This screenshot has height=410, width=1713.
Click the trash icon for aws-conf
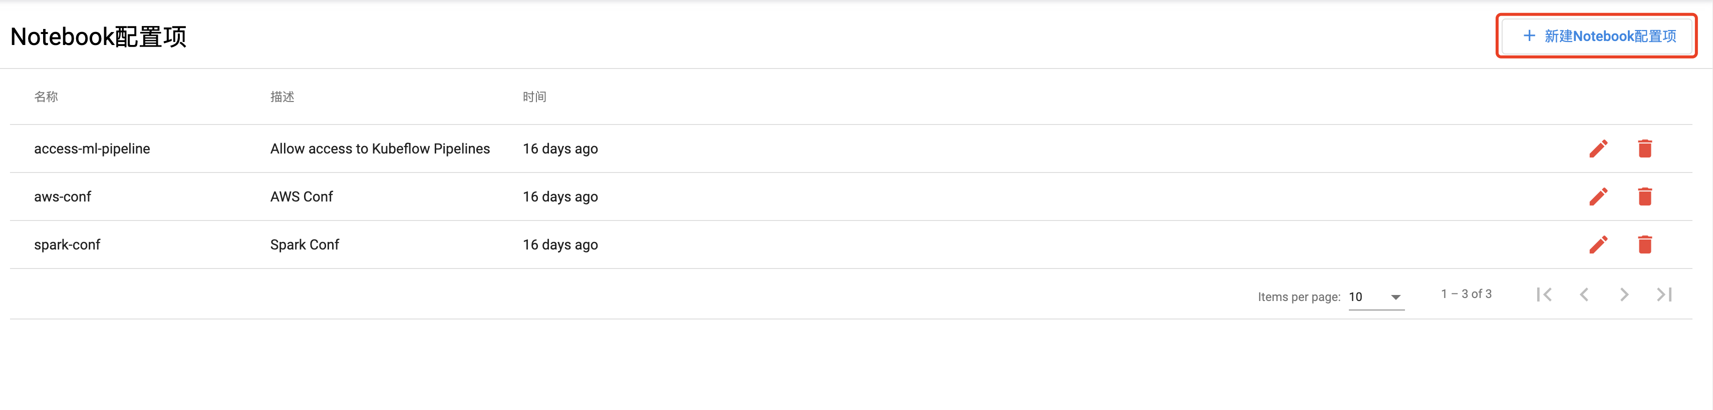tap(1644, 196)
